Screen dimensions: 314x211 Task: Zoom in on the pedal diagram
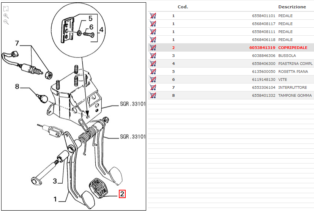pos(6,16)
